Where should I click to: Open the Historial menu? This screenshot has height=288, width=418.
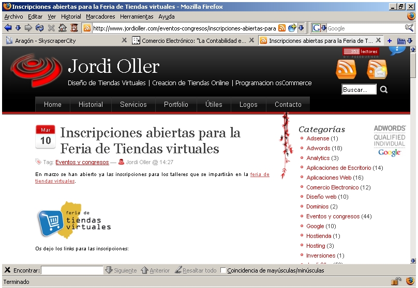click(x=71, y=17)
